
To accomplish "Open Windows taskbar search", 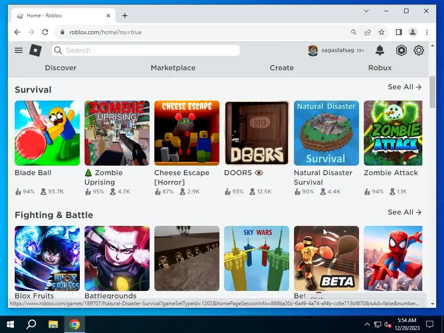I will 31,324.
